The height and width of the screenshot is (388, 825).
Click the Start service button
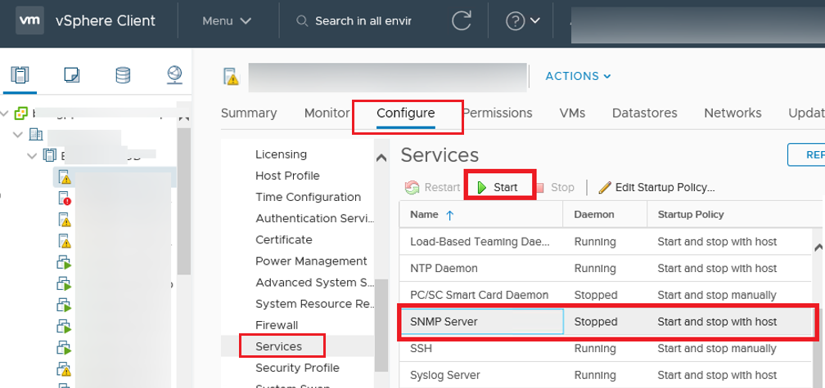pos(498,187)
